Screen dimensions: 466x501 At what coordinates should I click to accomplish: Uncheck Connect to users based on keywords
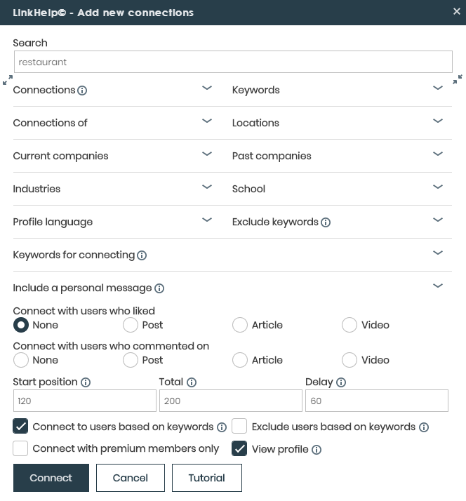(21, 427)
